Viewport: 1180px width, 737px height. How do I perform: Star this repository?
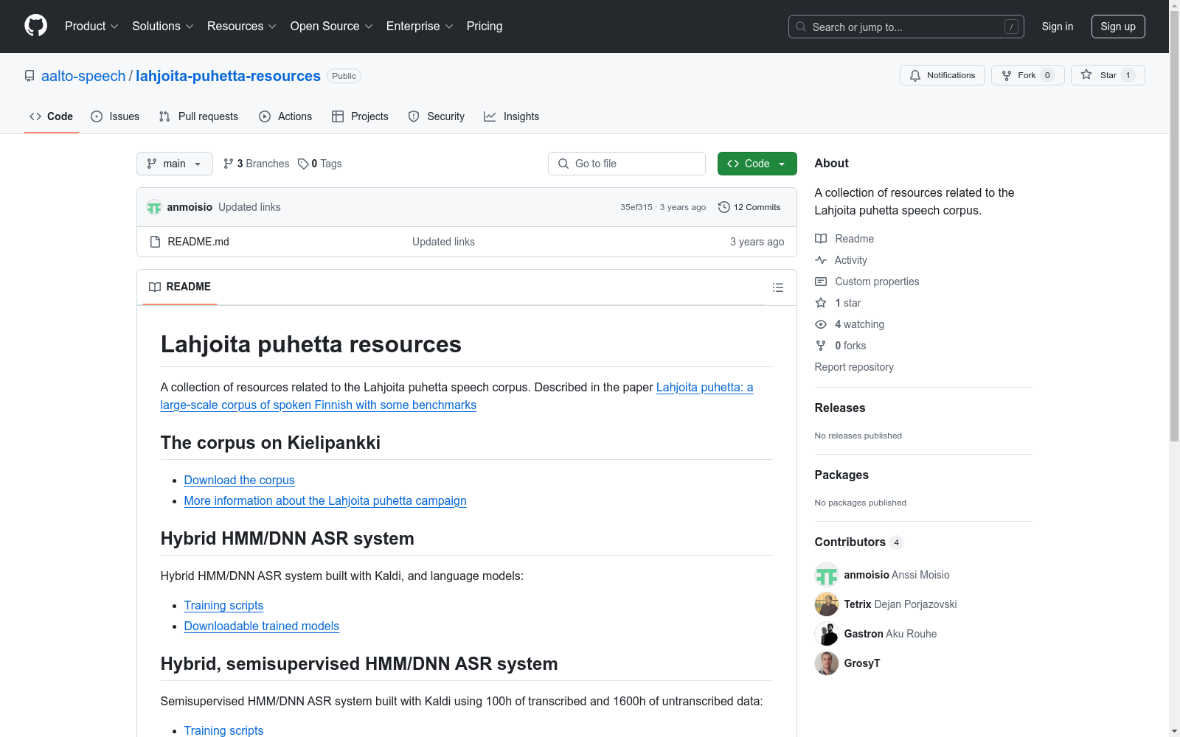coord(1108,75)
